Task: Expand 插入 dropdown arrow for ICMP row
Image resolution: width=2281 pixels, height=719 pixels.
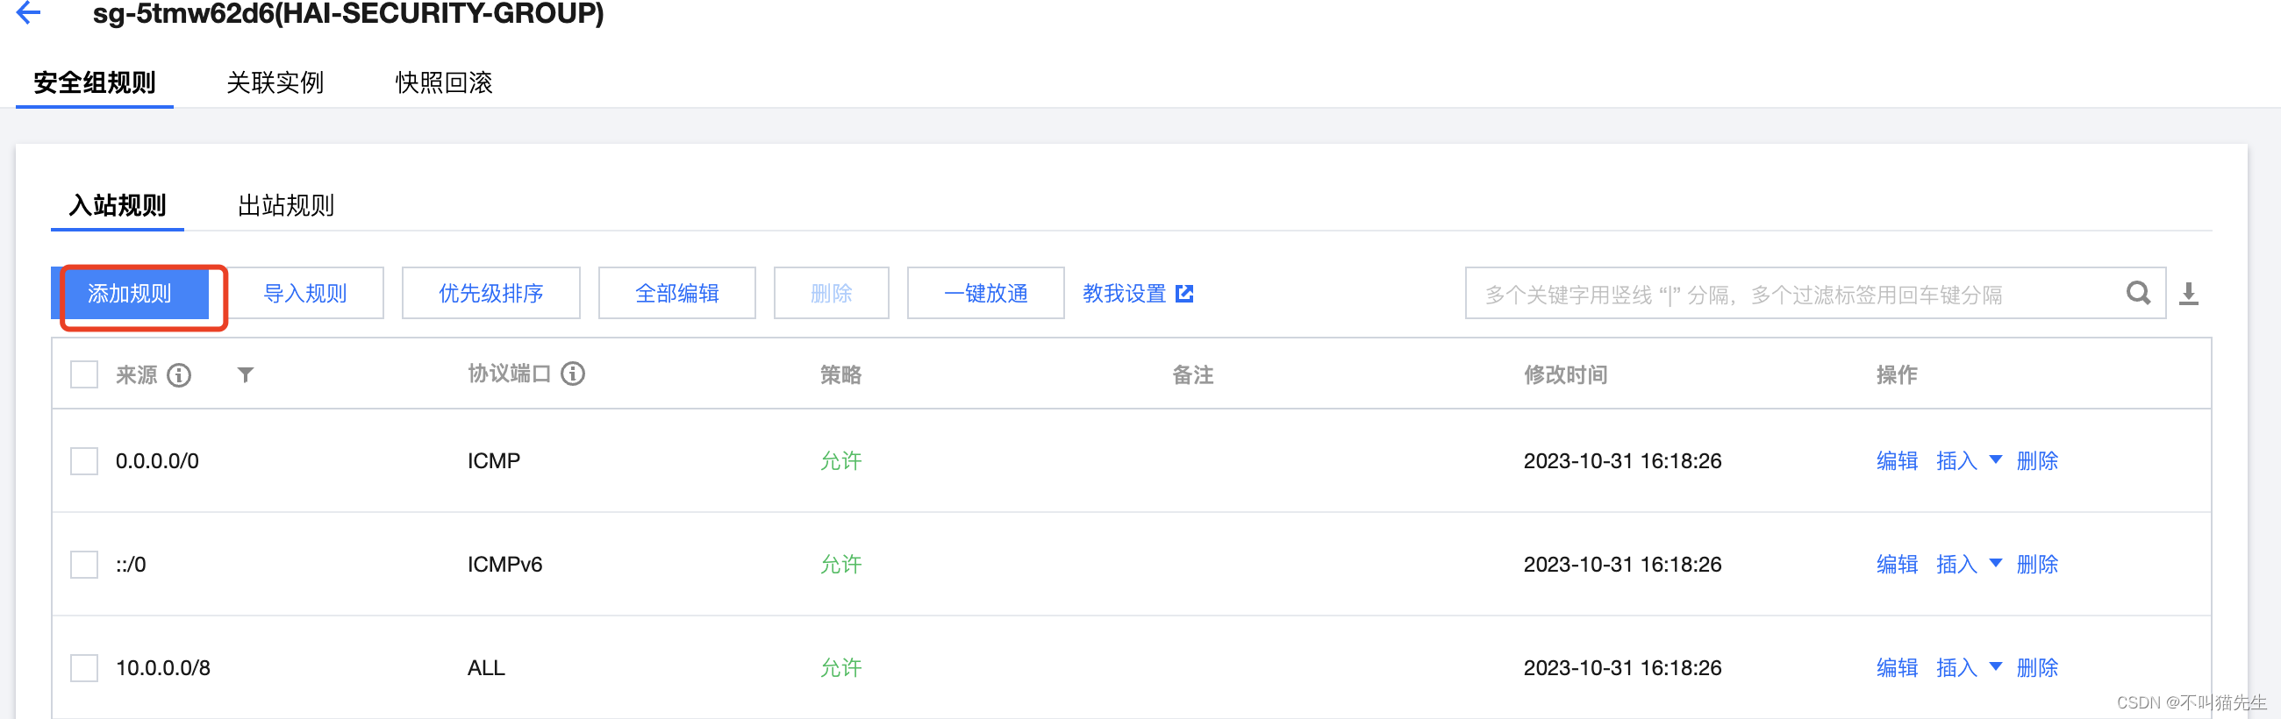Action: 1996,459
